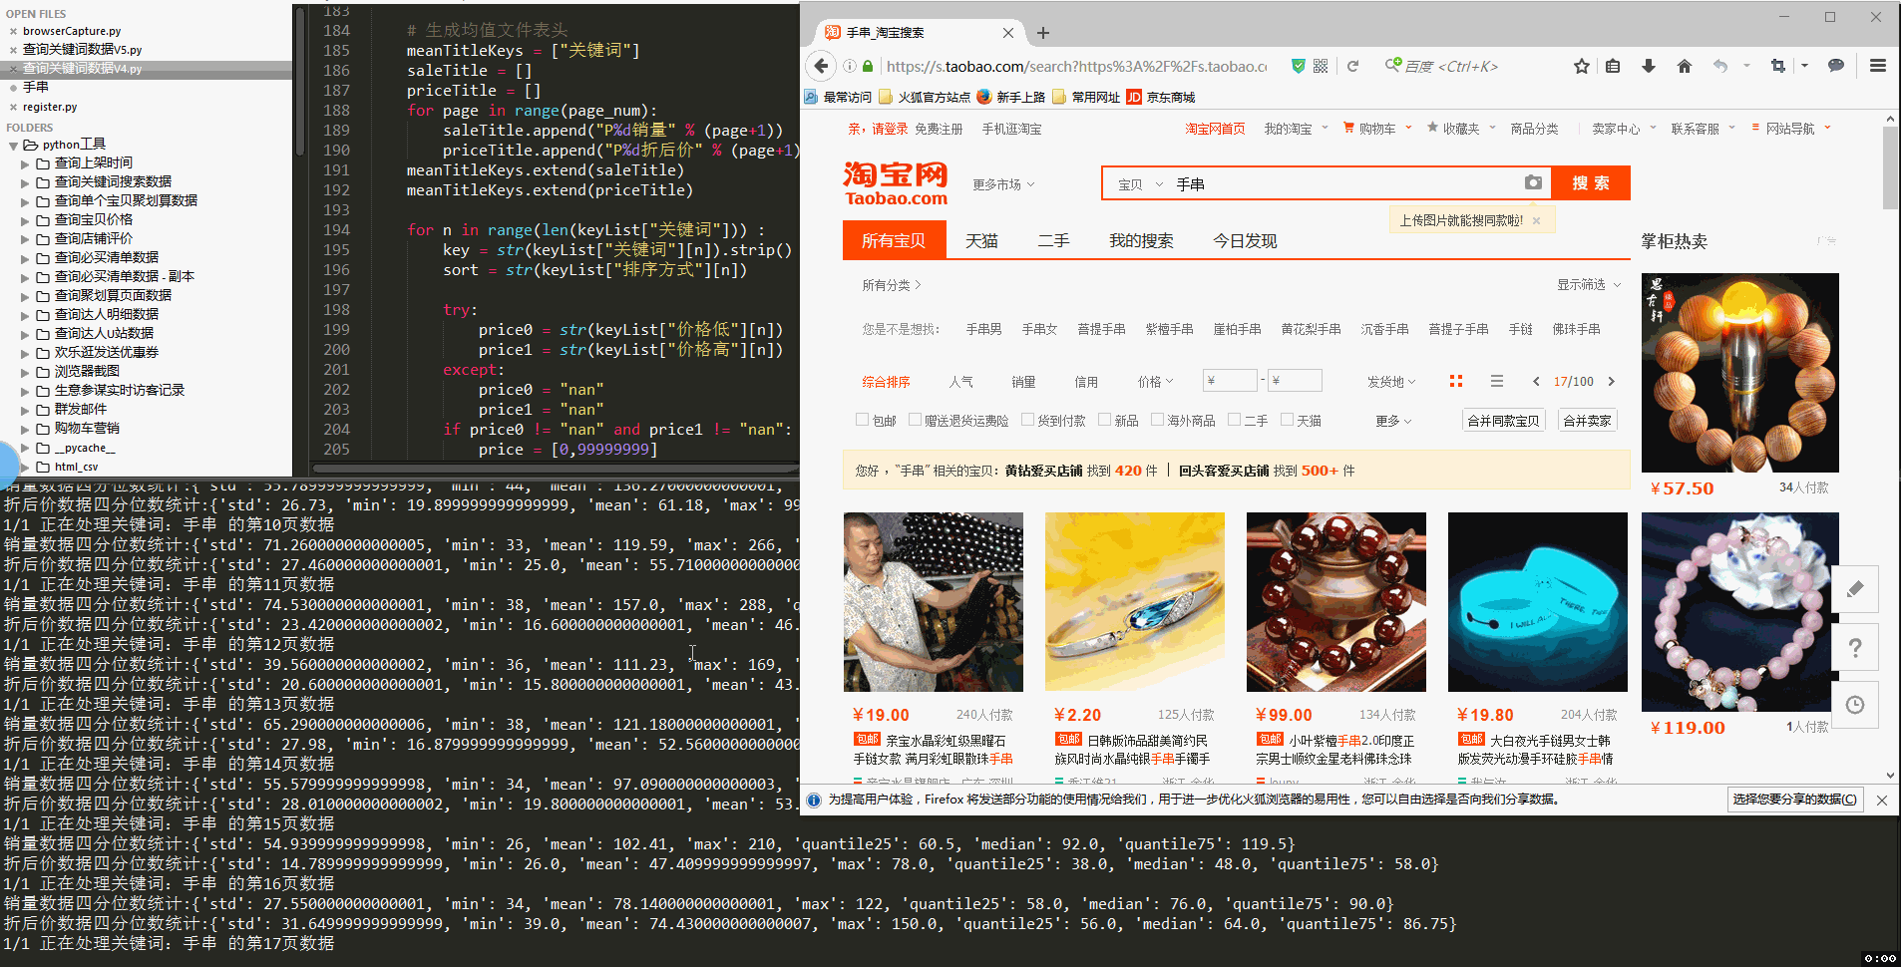The height and width of the screenshot is (967, 1901).
Task: Open the 宝贝 search type dropdown
Action: click(1140, 184)
